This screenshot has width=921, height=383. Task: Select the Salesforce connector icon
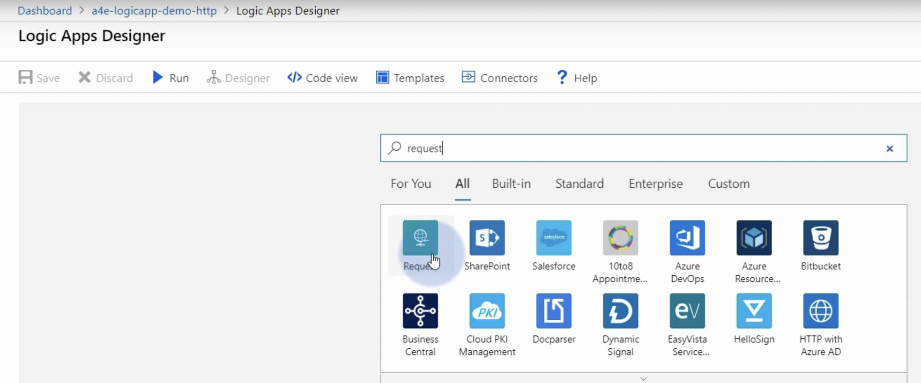point(554,238)
